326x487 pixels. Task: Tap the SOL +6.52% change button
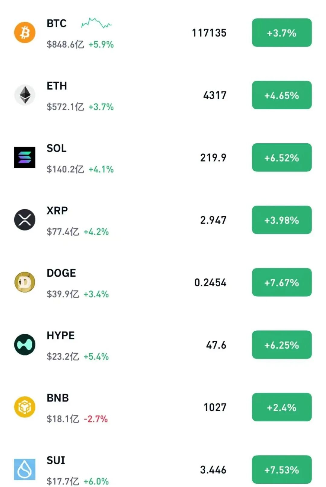point(282,158)
